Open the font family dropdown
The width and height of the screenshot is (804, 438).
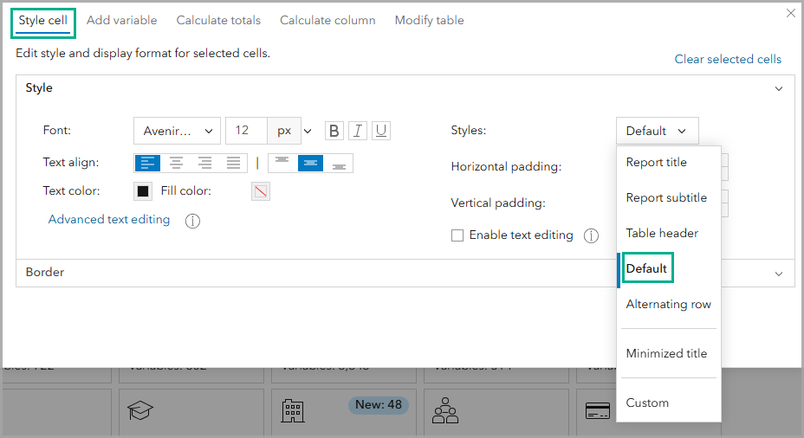point(177,131)
